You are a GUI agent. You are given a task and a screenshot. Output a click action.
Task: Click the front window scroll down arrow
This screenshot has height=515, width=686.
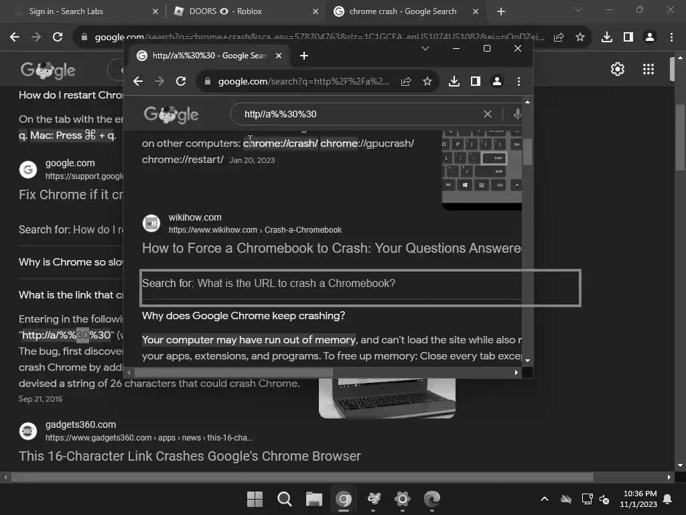point(528,361)
